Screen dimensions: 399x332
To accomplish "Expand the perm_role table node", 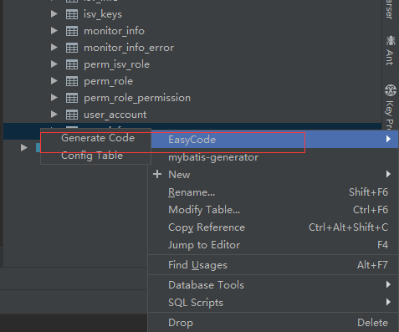I will pos(54,81).
